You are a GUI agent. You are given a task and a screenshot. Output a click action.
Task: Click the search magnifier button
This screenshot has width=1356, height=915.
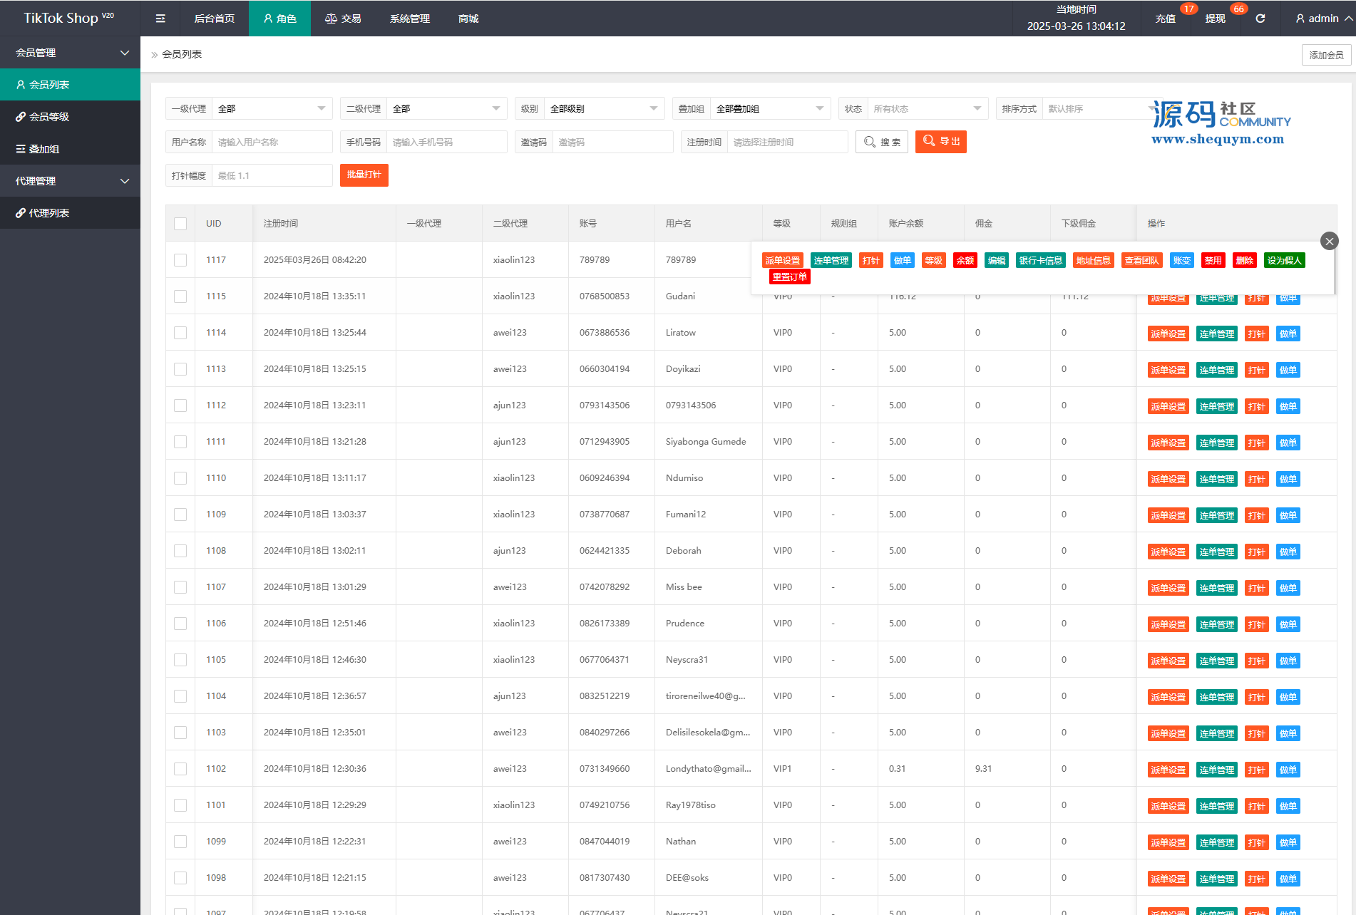[882, 142]
